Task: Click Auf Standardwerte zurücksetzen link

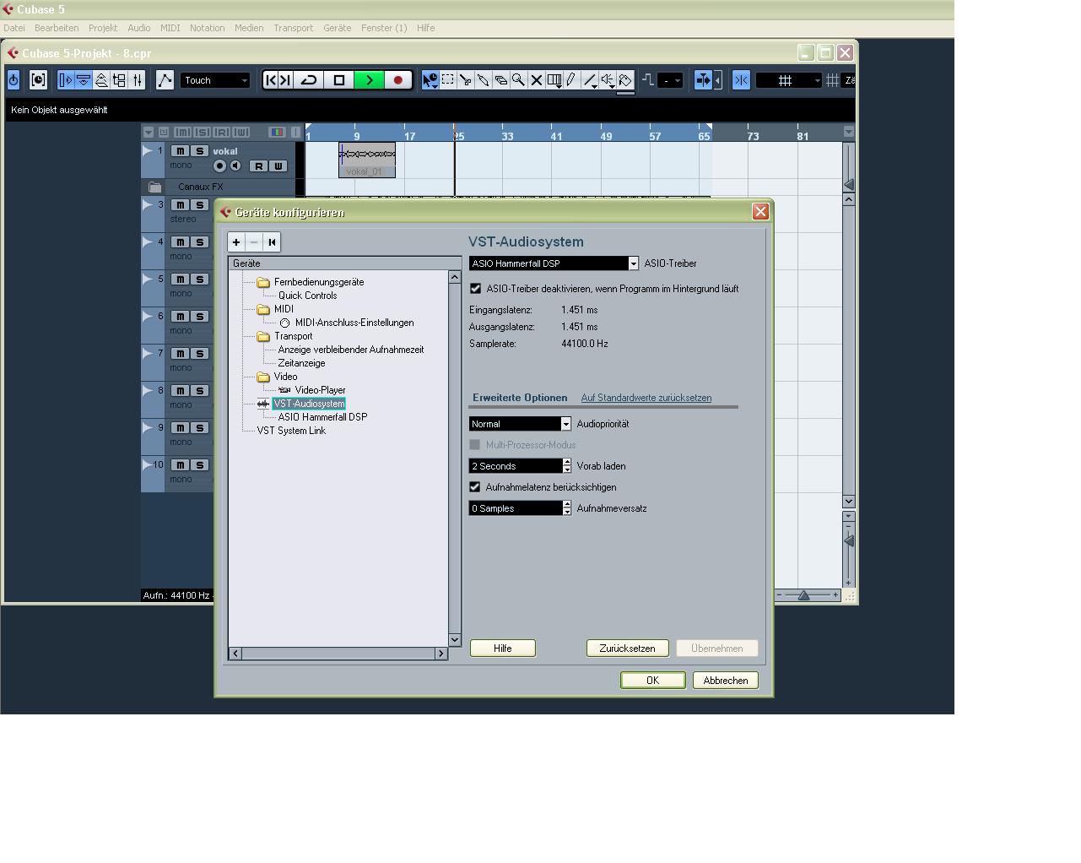Action: 646,398
